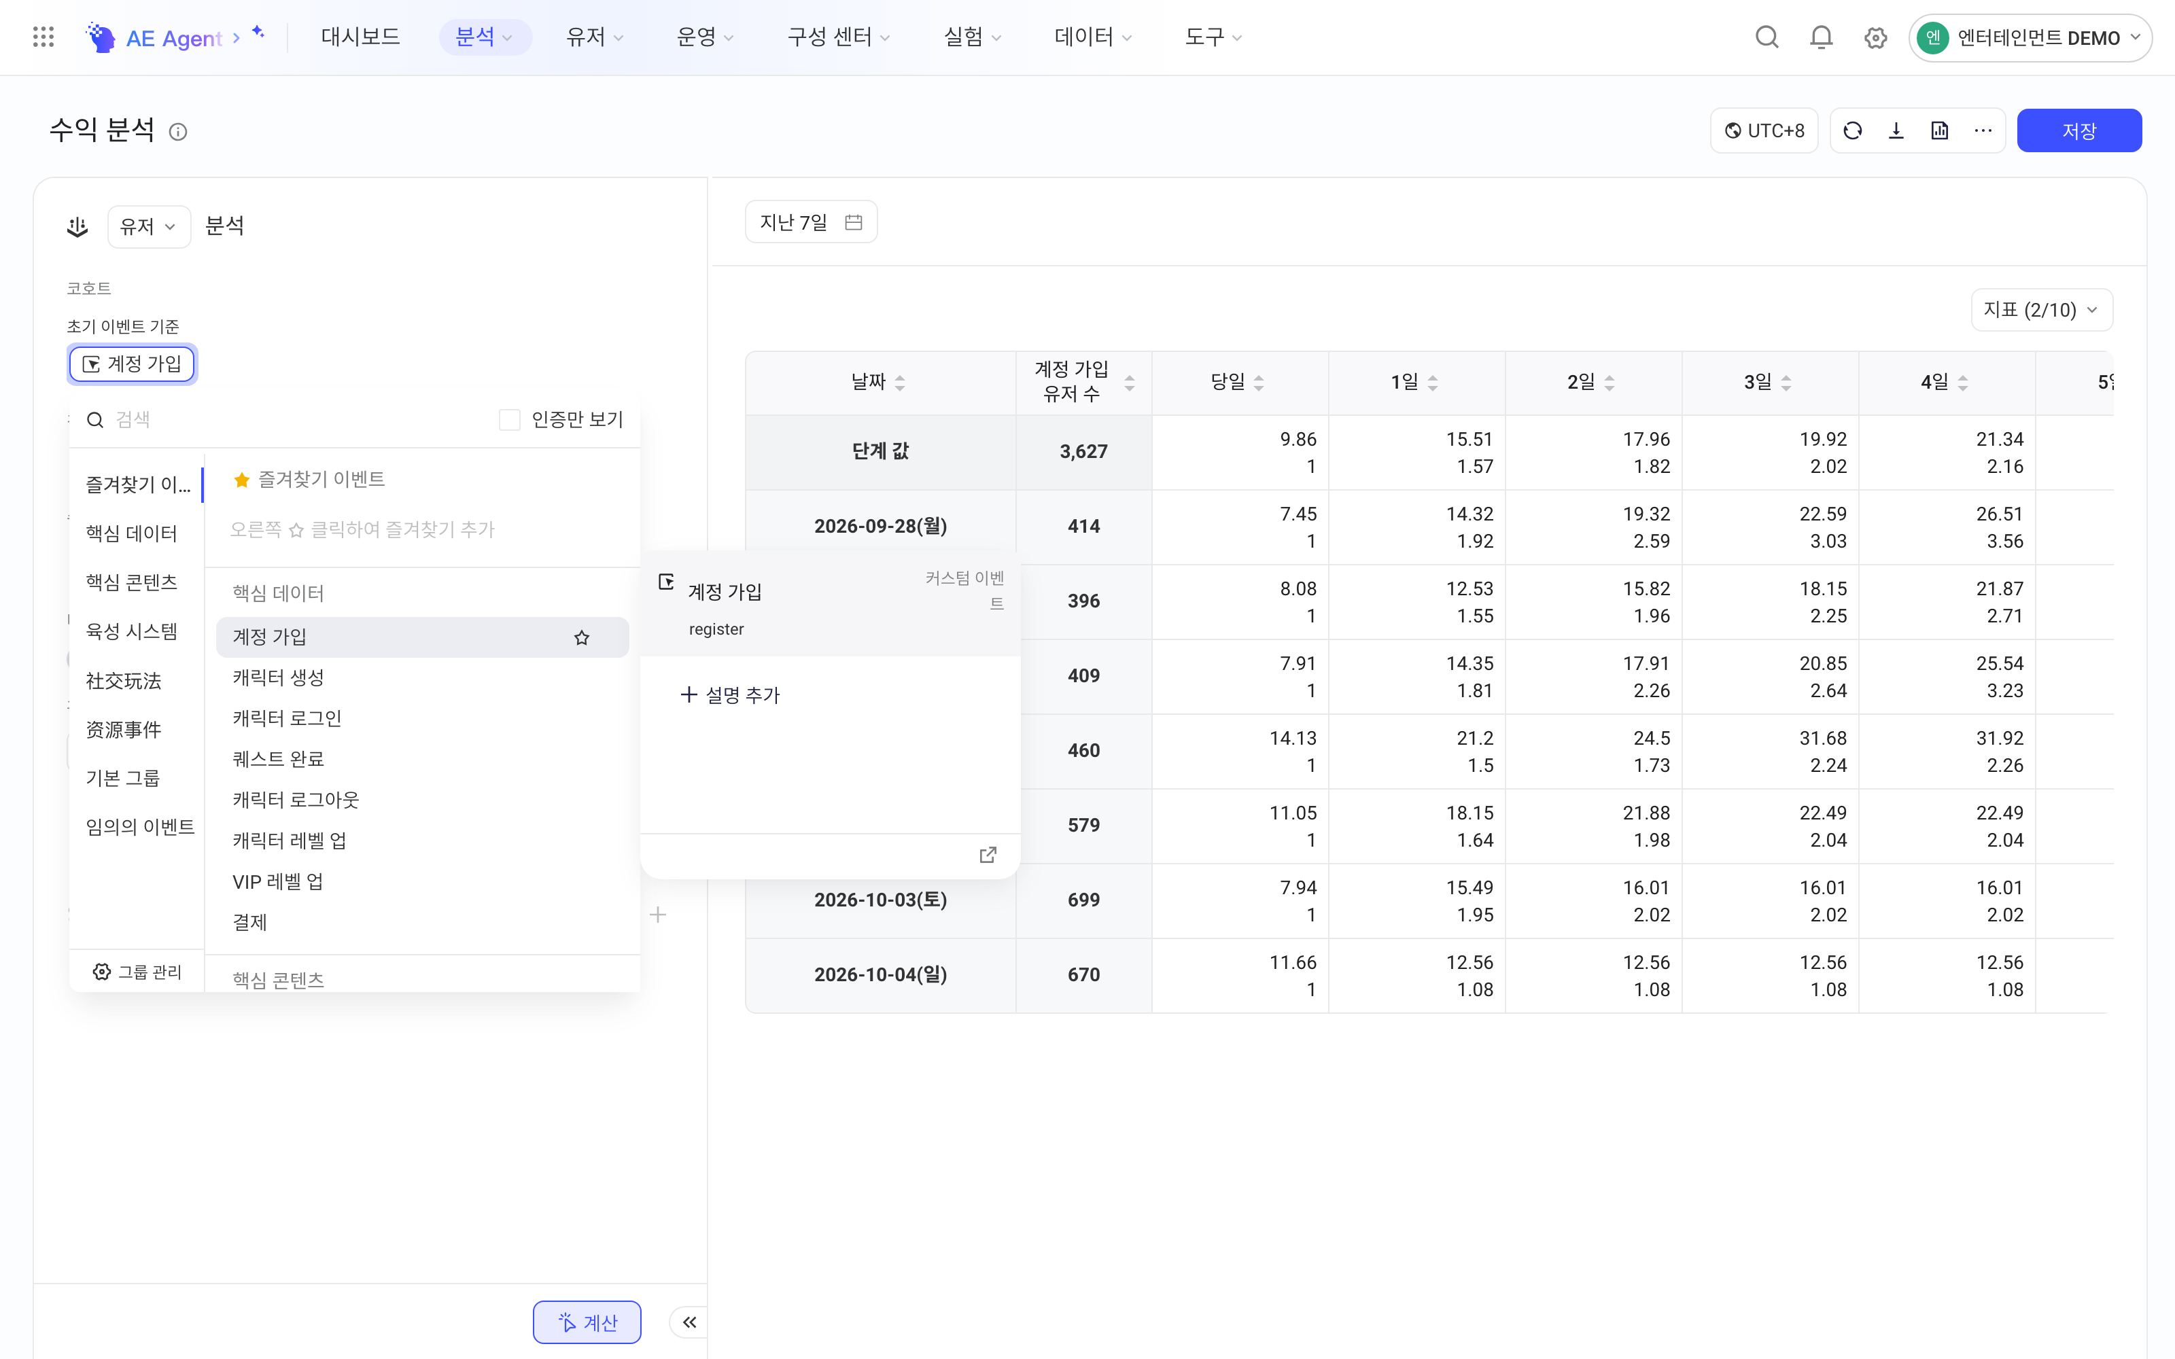
Task: Select 캐릭터 로그아웃 event
Action: 421,800
